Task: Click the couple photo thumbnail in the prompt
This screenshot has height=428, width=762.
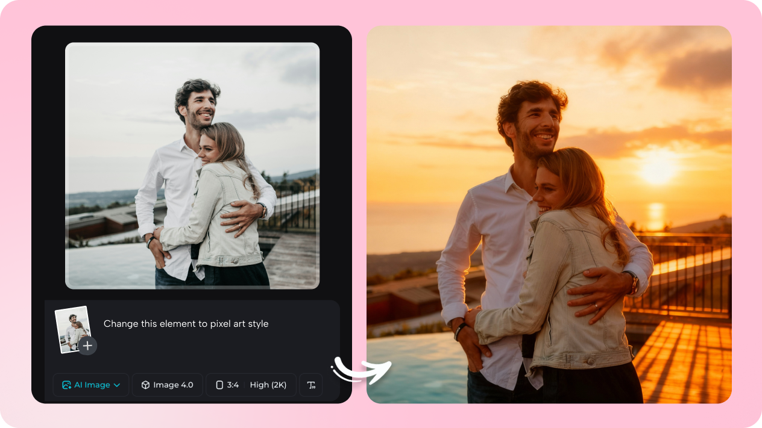Action: pos(71,324)
